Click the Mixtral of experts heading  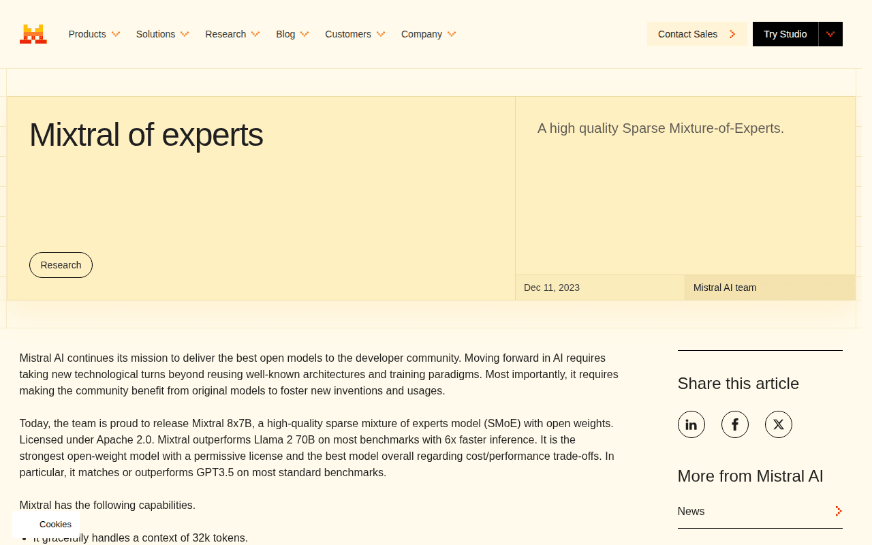click(146, 134)
